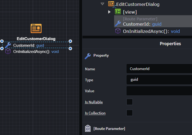Click the orange EditCustomerDialog icon in tree
The width and height of the screenshot is (192, 135).
(x=111, y=4)
